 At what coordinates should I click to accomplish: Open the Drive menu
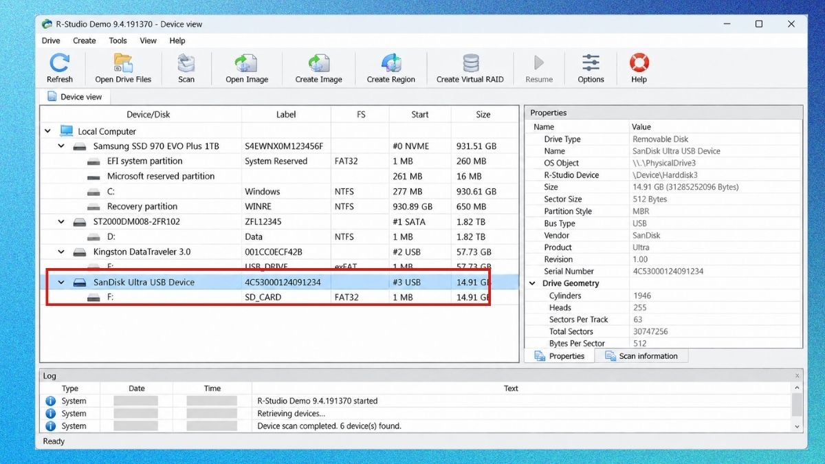point(51,41)
